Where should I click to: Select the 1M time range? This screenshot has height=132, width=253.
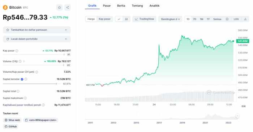click(201, 19)
